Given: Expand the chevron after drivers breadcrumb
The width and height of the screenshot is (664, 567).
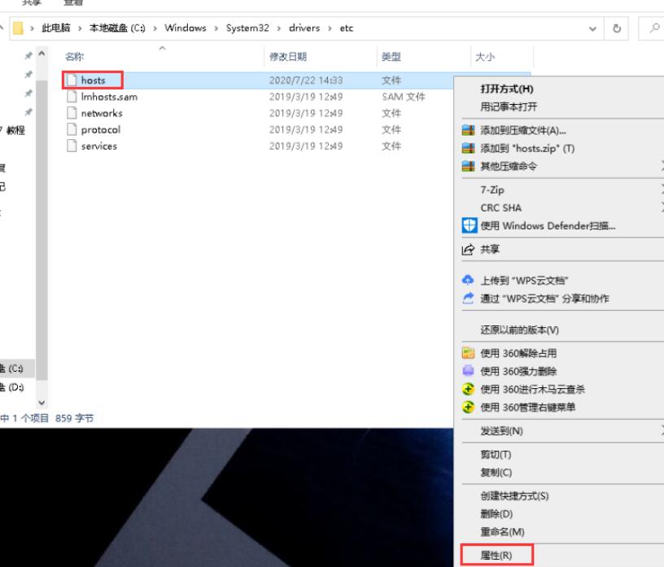Looking at the screenshot, I should (330, 28).
